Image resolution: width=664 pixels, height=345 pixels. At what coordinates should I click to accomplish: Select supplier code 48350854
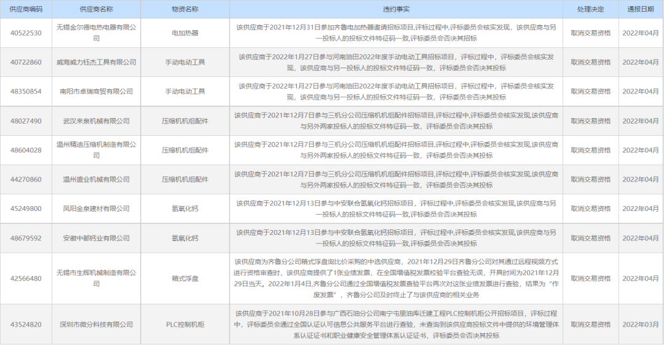26,92
